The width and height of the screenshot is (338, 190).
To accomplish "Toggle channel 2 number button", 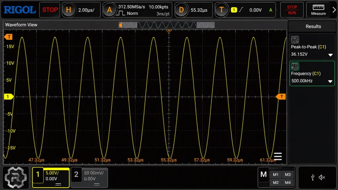I will pyautogui.click(x=76, y=174).
